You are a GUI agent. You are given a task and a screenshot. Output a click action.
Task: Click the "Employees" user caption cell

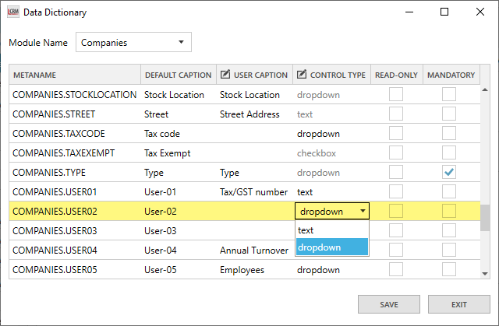click(x=254, y=269)
